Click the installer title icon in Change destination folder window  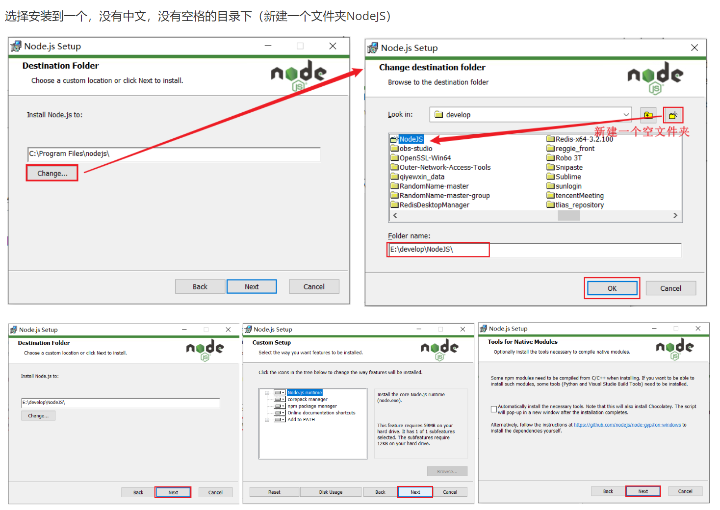click(x=373, y=48)
